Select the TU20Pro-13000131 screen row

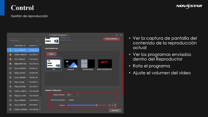point(23,91)
